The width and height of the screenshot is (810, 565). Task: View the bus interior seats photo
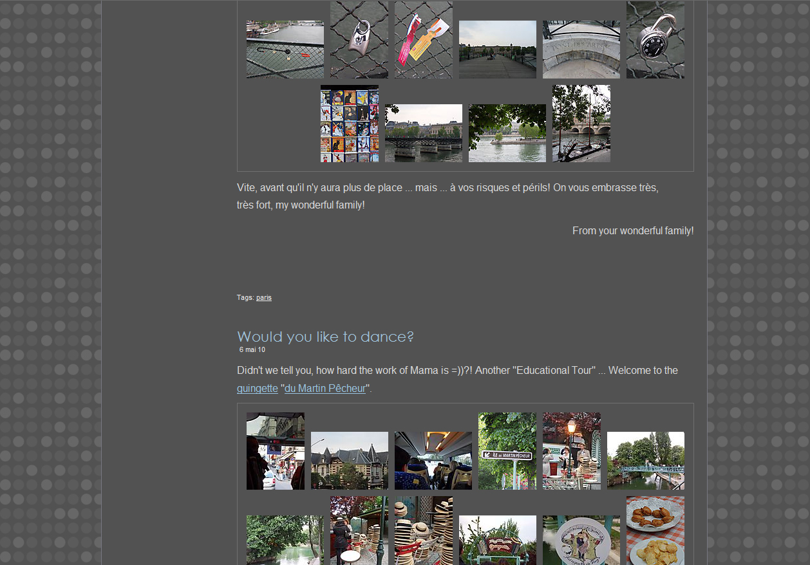click(x=433, y=461)
